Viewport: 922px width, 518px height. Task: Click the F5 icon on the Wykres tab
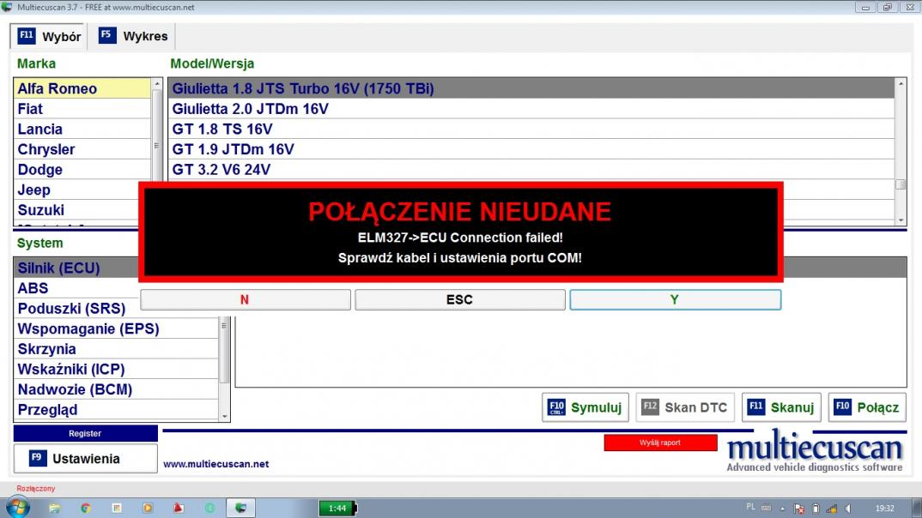[107, 35]
